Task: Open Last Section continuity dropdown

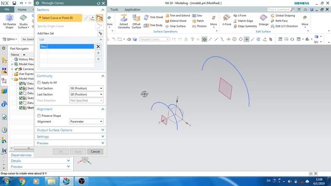Action: (86, 95)
